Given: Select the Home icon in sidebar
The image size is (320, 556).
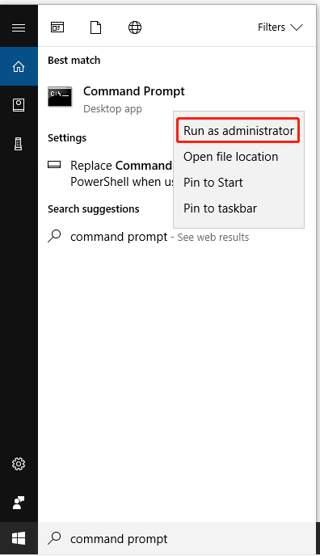Looking at the screenshot, I should (19, 66).
